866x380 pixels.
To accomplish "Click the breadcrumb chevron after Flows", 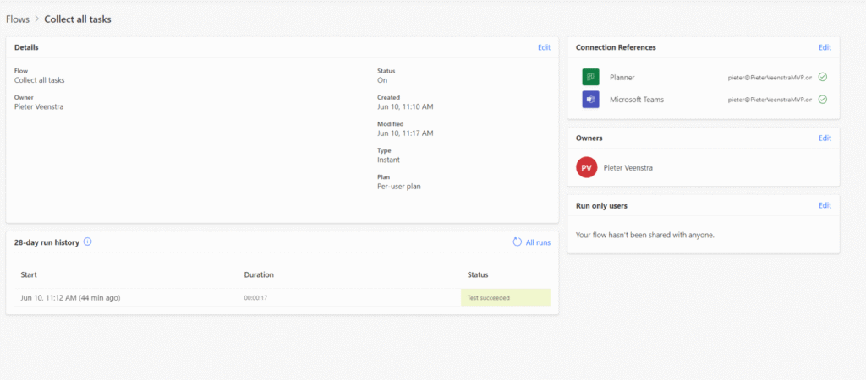I will click(37, 19).
